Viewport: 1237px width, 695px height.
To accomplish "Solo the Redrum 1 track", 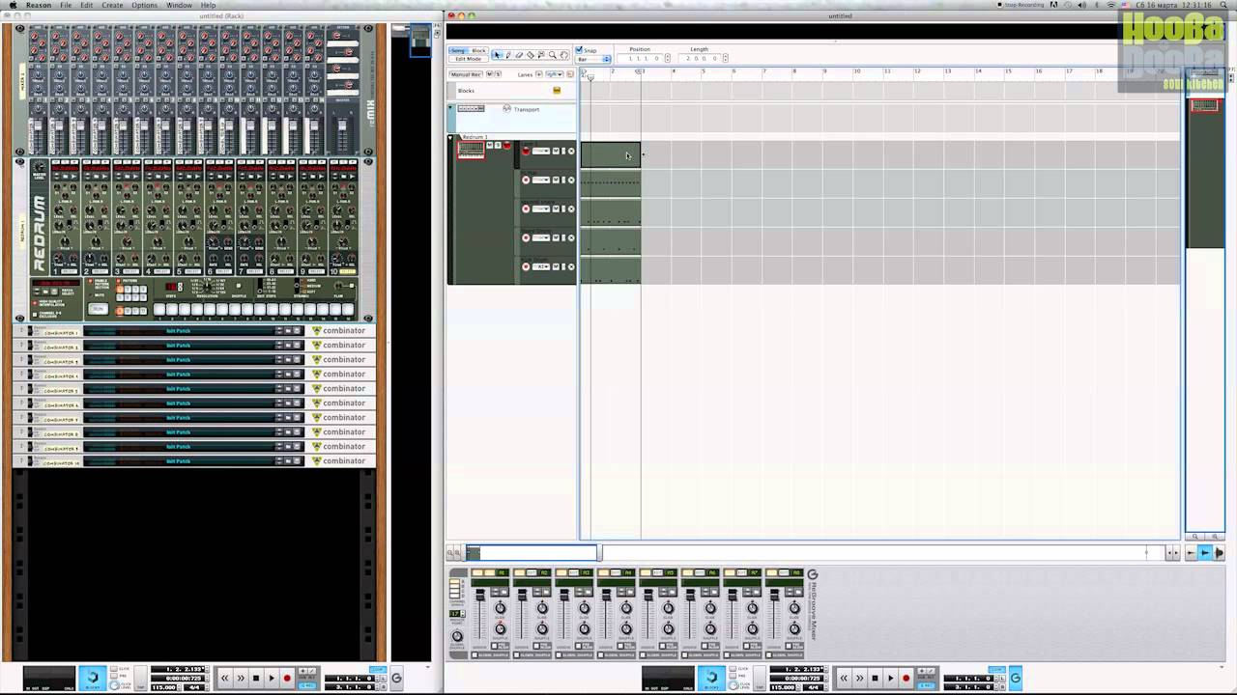I will tap(498, 145).
